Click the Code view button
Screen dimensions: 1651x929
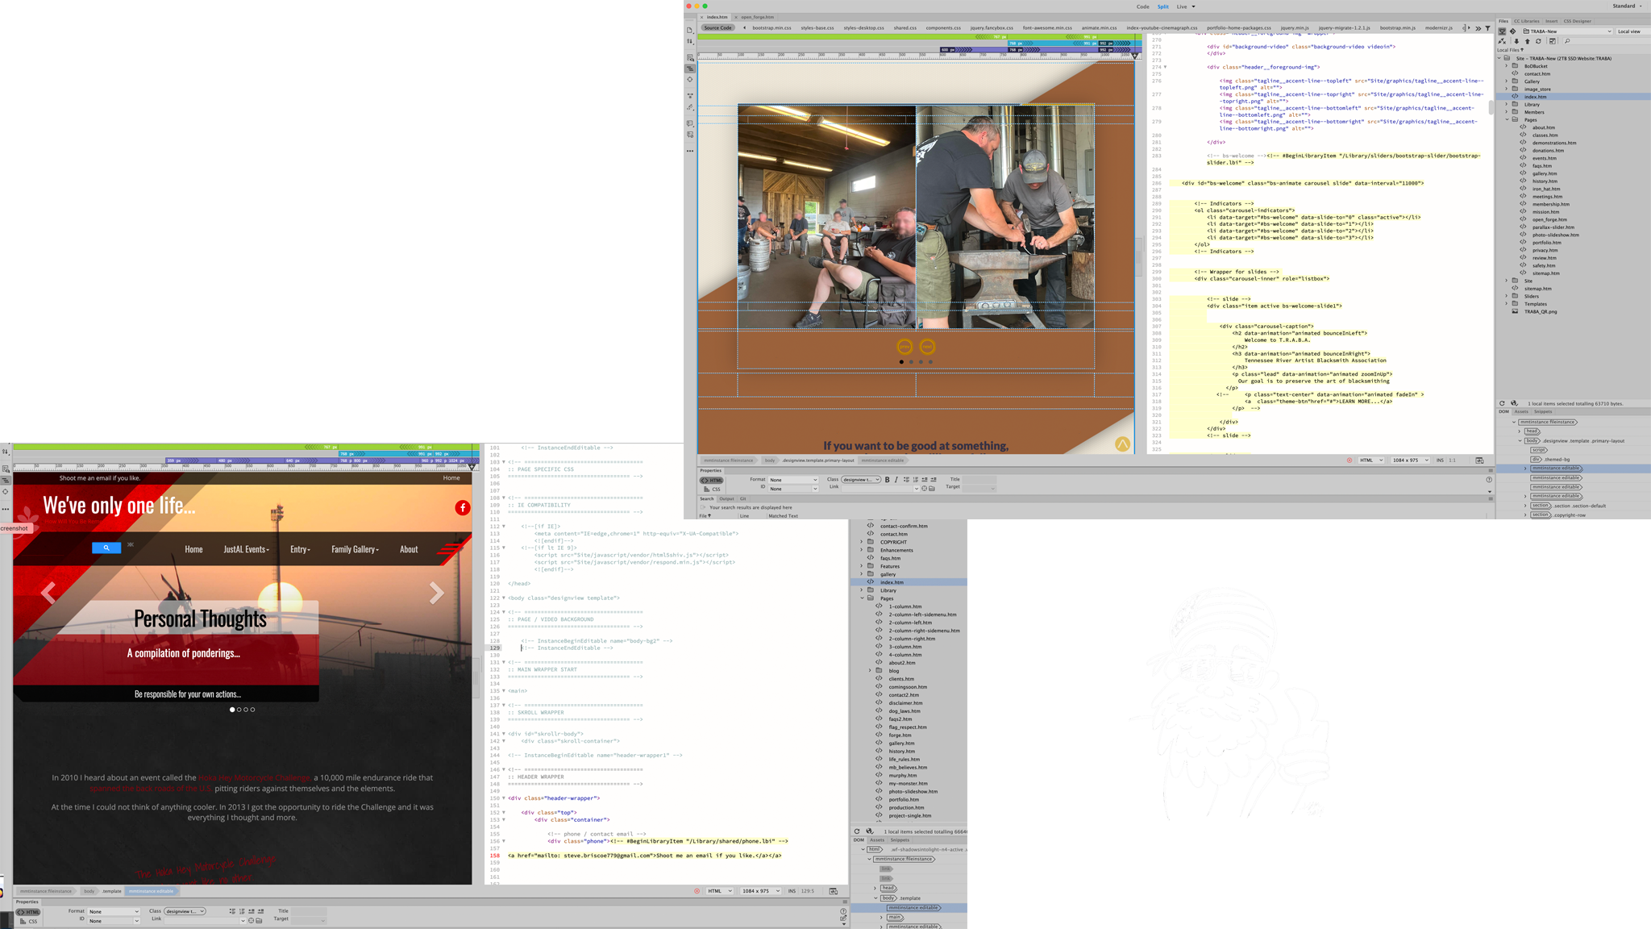[x=1142, y=6]
